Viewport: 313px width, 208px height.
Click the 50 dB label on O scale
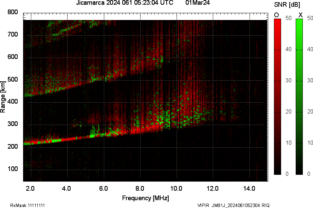pos(289,18)
